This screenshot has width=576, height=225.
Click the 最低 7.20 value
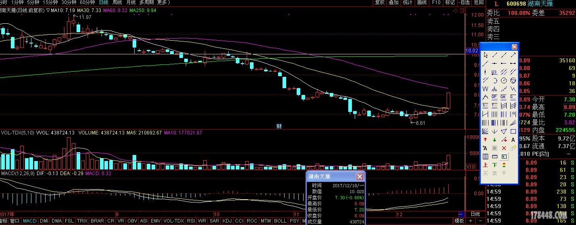[x=569, y=115]
